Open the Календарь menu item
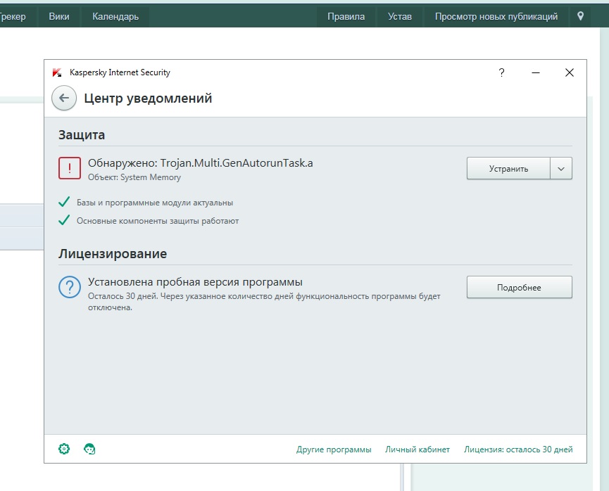This screenshot has height=491, width=609. coord(115,16)
